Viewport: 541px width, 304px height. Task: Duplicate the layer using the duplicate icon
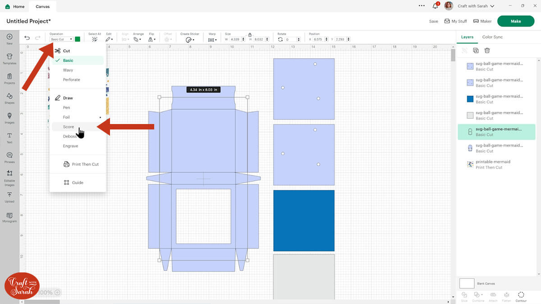(x=476, y=51)
